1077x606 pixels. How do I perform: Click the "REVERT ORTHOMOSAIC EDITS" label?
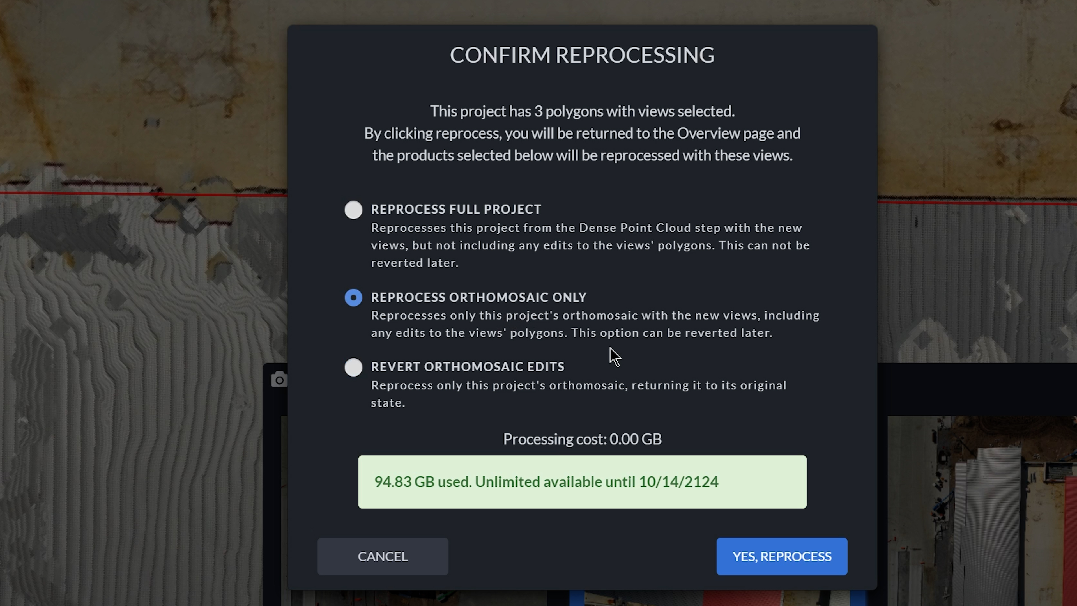coord(468,366)
